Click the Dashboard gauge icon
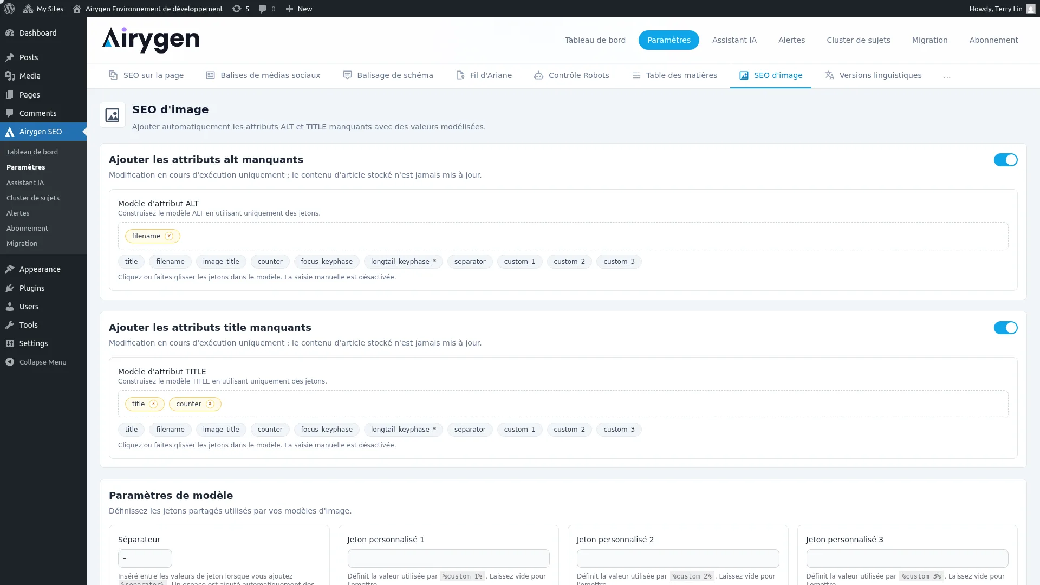This screenshot has height=585, width=1040. pos(10,33)
